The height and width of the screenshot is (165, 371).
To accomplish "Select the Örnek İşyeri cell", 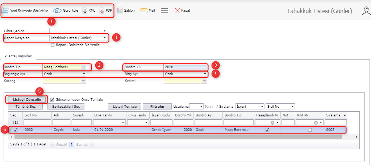I will pos(161,130).
